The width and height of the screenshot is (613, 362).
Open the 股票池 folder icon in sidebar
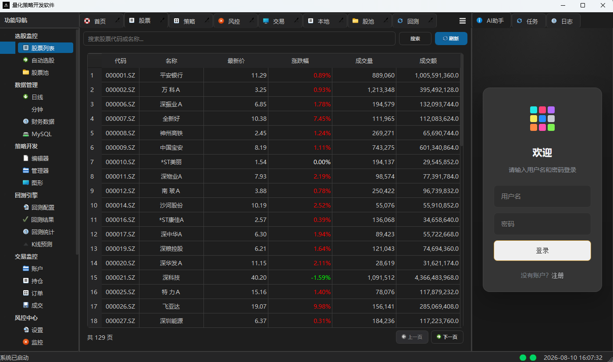26,73
